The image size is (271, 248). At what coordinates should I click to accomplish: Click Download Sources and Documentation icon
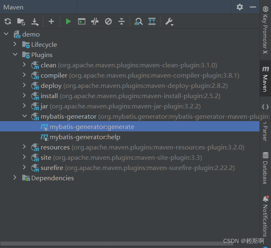[x=35, y=22]
